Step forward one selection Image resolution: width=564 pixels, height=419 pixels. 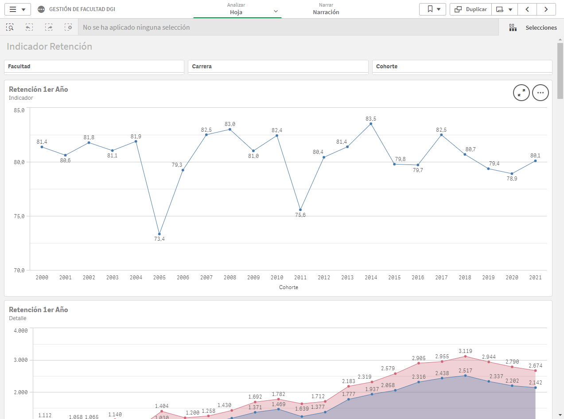tap(49, 27)
